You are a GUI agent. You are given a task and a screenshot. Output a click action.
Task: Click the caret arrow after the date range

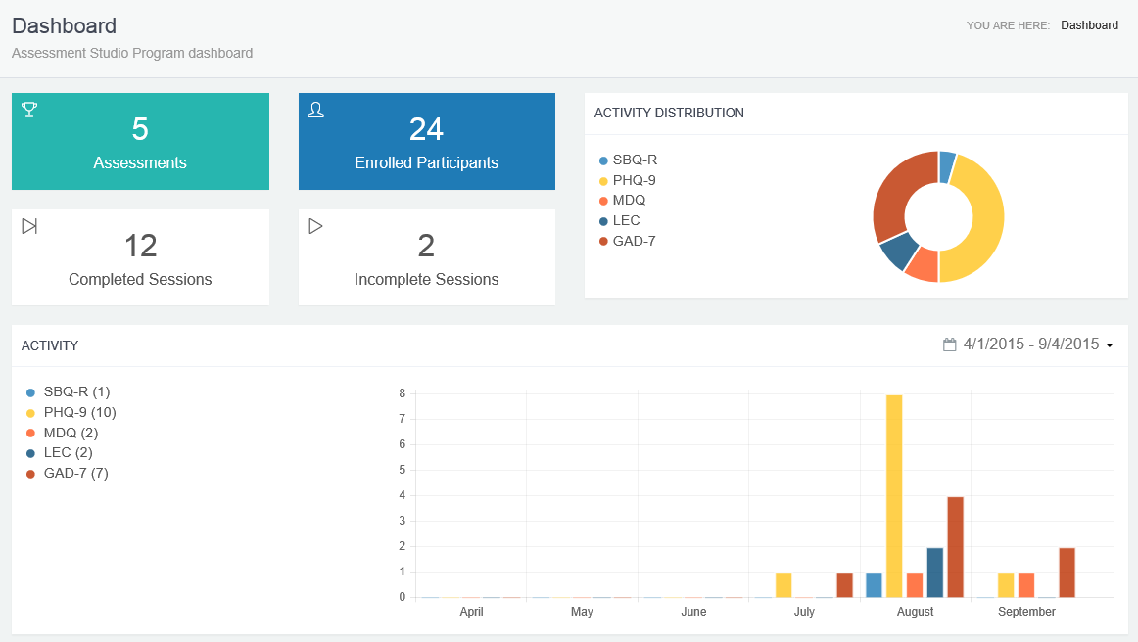(x=1110, y=345)
